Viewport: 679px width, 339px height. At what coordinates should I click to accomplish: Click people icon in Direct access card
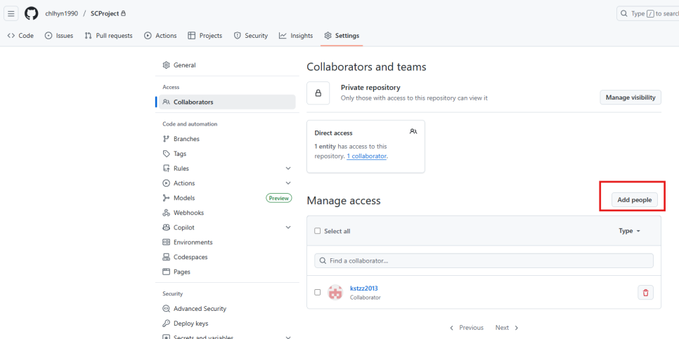pyautogui.click(x=413, y=131)
